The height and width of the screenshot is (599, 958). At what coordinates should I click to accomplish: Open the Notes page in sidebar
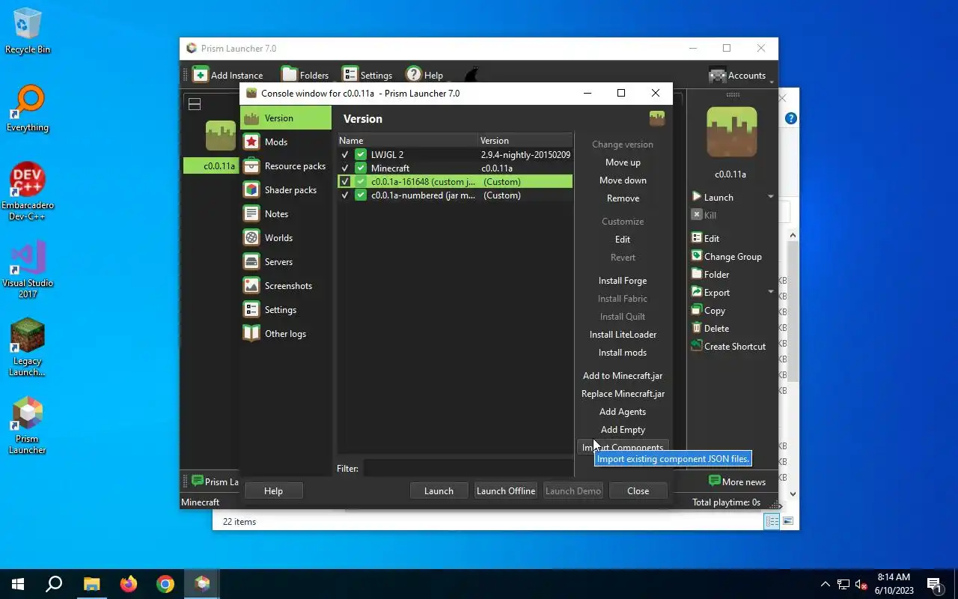click(x=286, y=214)
